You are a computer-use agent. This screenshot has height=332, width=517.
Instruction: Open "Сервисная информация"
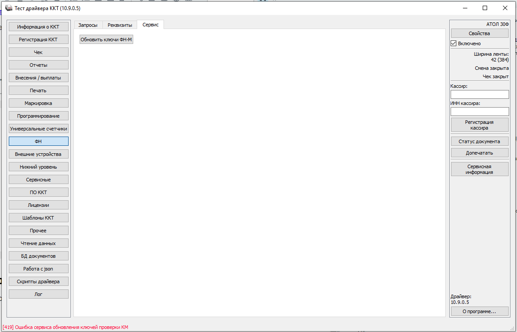coord(479,170)
